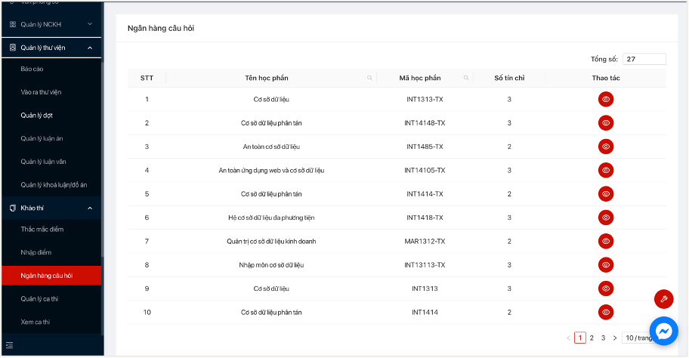Collapse Khảo thí chevron
Image resolution: width=689 pixels, height=358 pixels.
(x=90, y=208)
